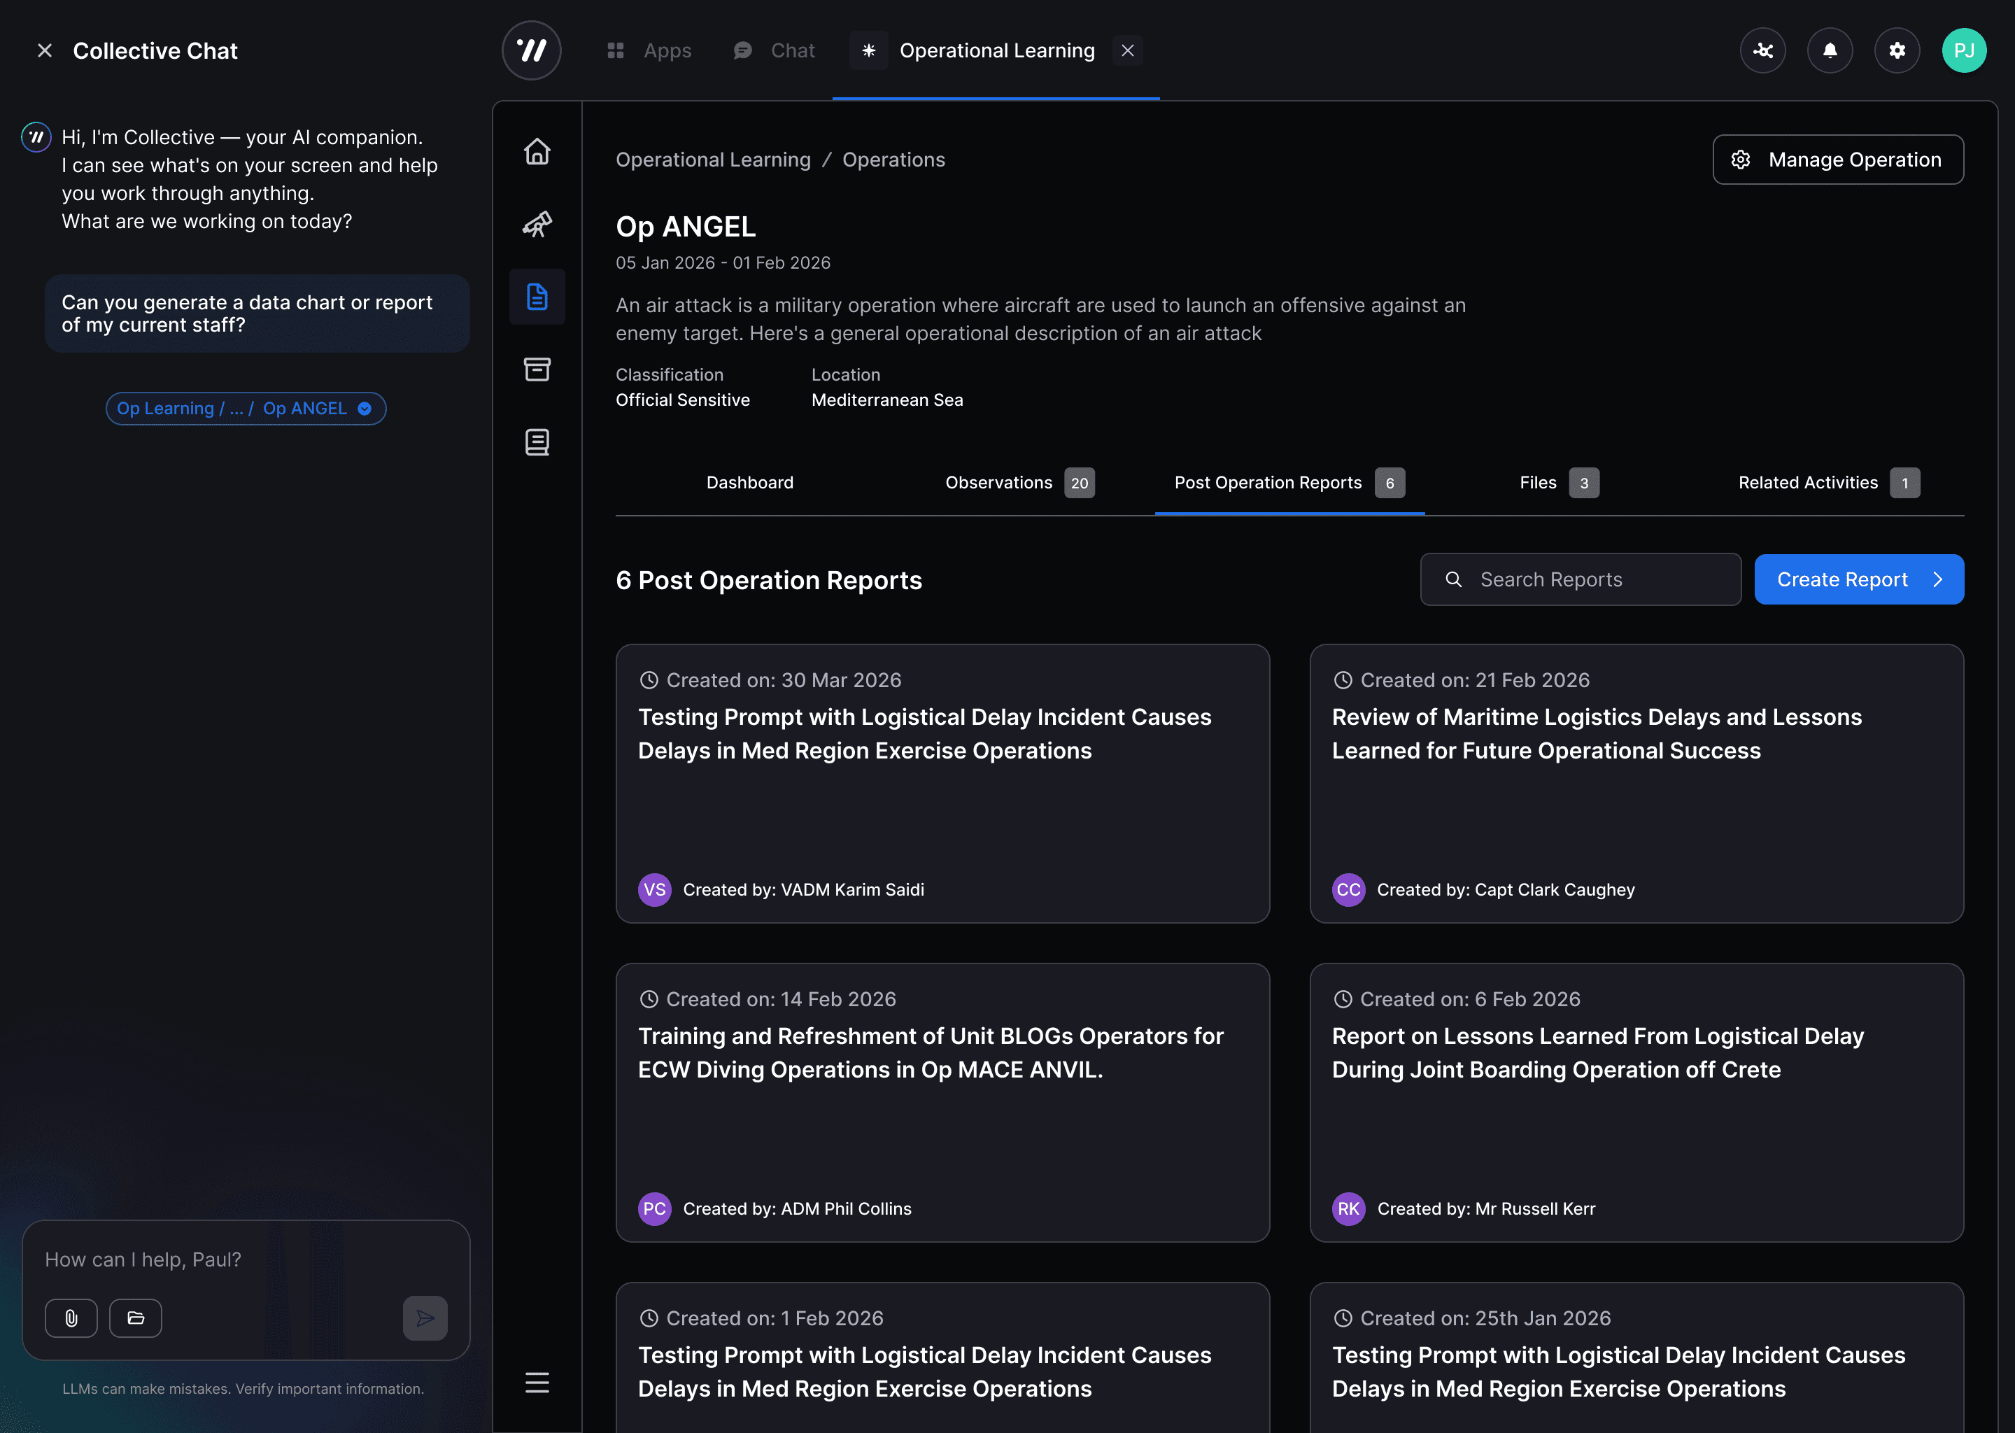2015x1433 pixels.
Task: Click RK avatar of Mr Russell Kerr
Action: (1348, 1209)
